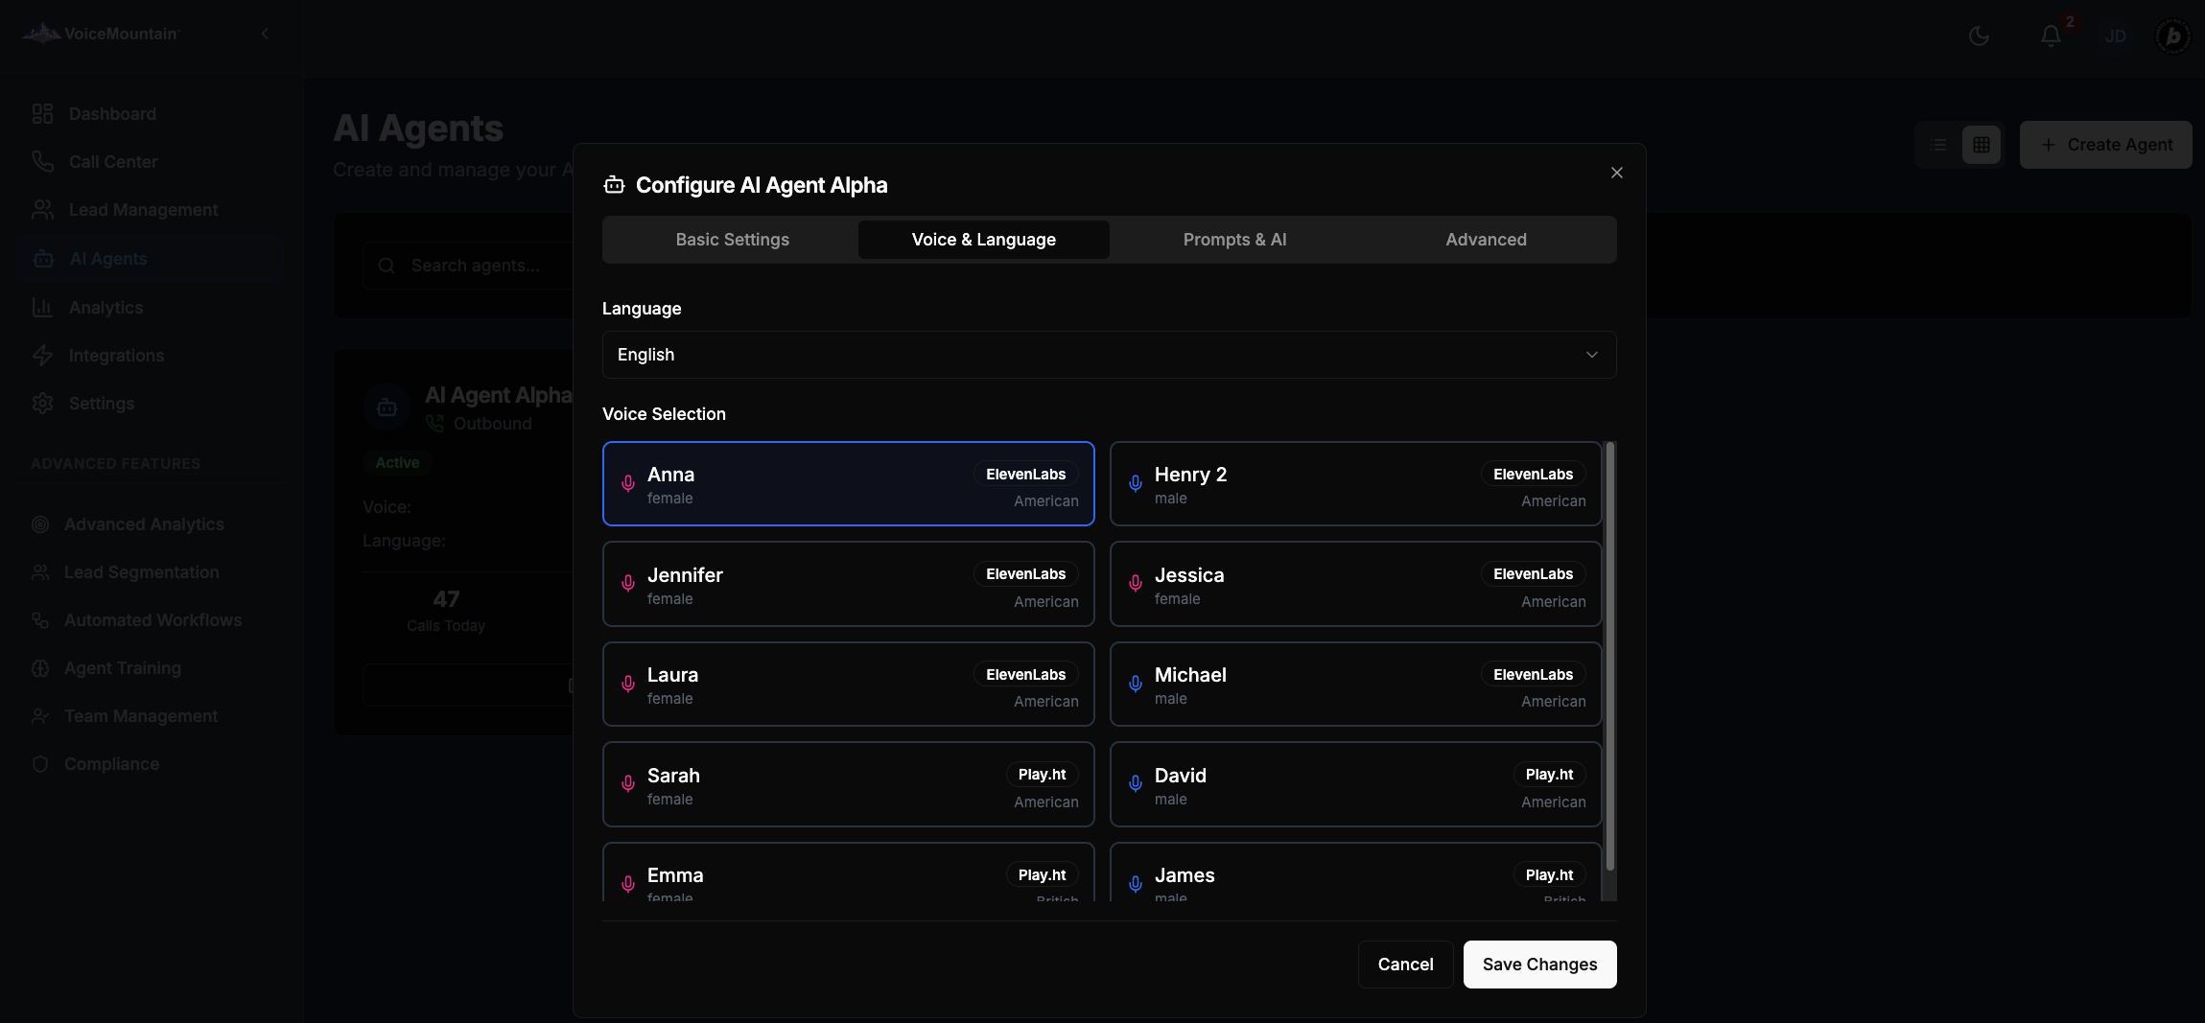Open Automated Workflows link in sidebar
Viewport: 2205px width, 1023px height.
152,620
